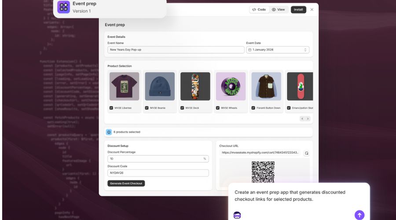Image resolution: width=396 pixels, height=220 pixels.
Task: Submit the prompt with the purple arrow
Action: pos(359,215)
